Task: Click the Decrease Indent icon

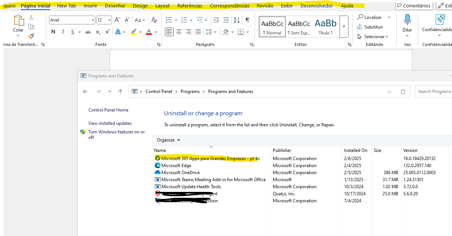Action: pyautogui.click(x=217, y=20)
